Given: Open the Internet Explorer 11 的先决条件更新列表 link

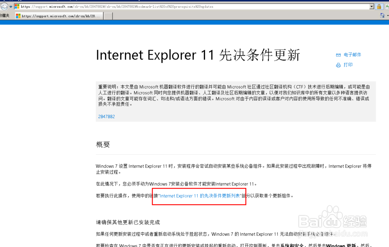Looking at the screenshot, I should [200, 196].
